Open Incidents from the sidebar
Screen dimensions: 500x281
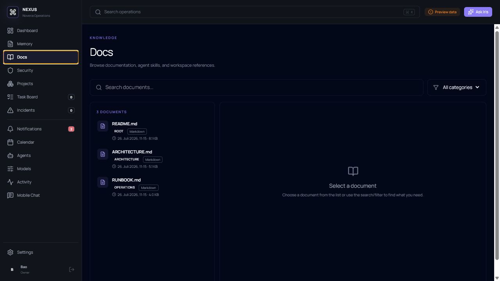(41, 110)
